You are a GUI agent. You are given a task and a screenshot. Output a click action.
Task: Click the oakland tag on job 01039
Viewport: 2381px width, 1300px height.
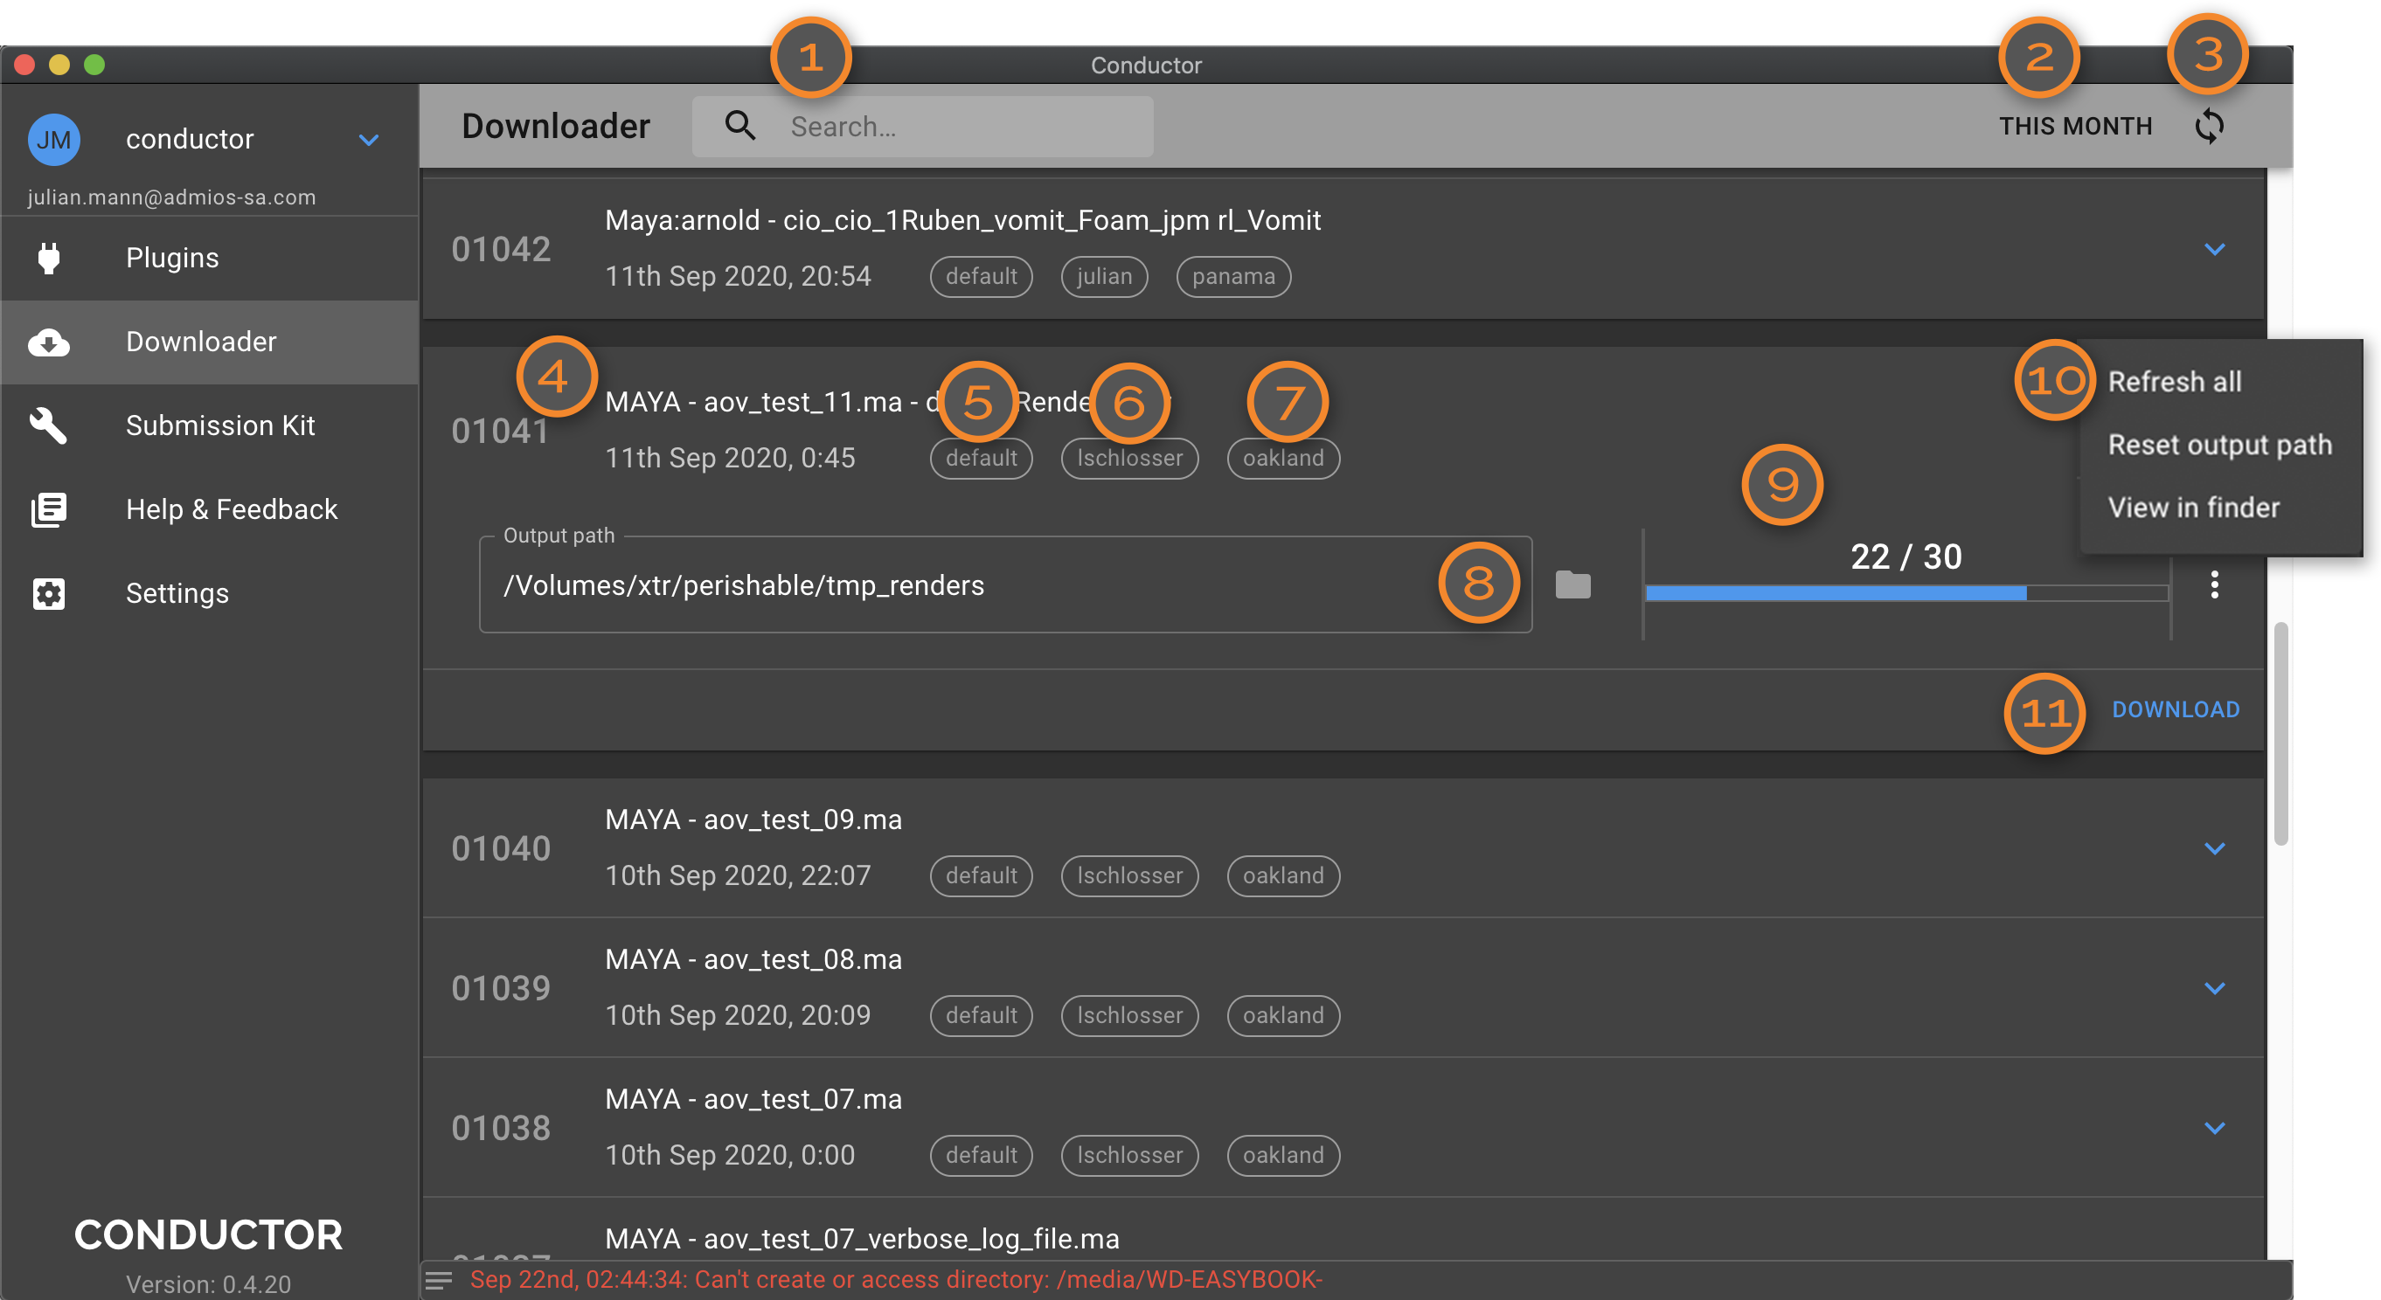[x=1283, y=1015]
